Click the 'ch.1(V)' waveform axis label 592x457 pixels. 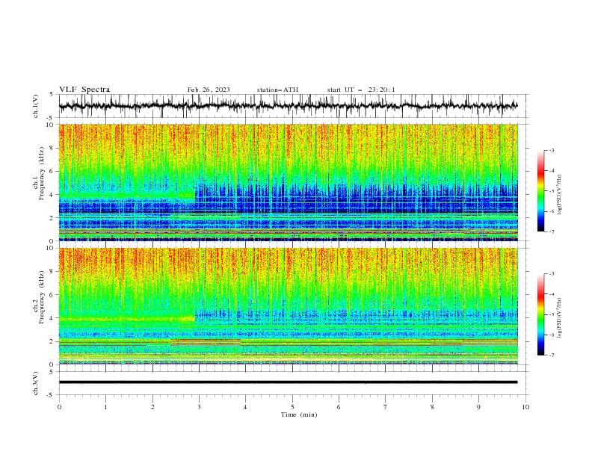[36, 106]
